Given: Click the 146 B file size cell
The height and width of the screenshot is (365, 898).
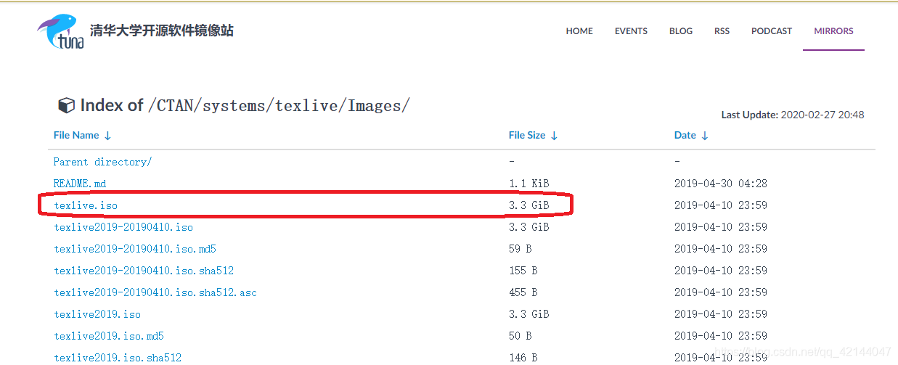Looking at the screenshot, I should coord(523,358).
